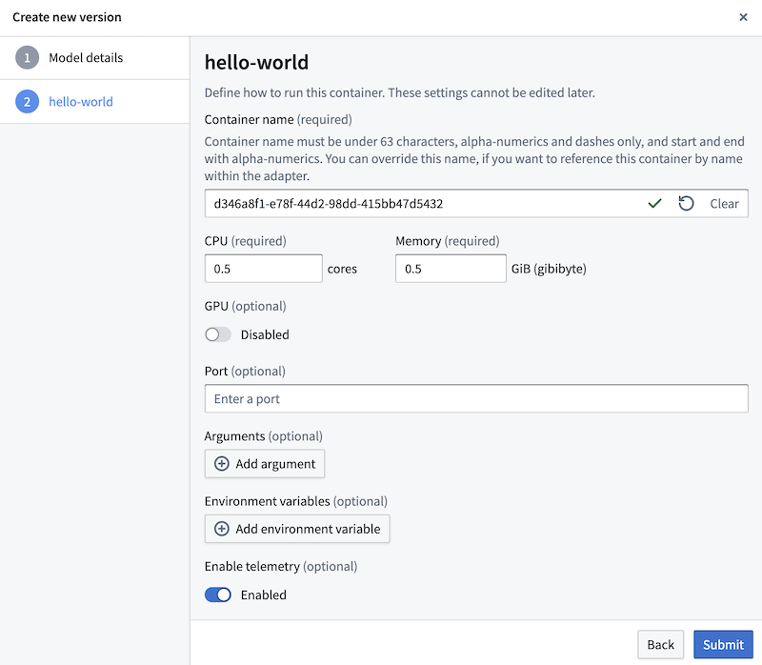Click the step 1 circle icon
The height and width of the screenshot is (665, 762).
(x=28, y=58)
